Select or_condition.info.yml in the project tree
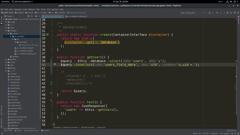This screenshot has width=240, height=135. [x=24, y=48]
